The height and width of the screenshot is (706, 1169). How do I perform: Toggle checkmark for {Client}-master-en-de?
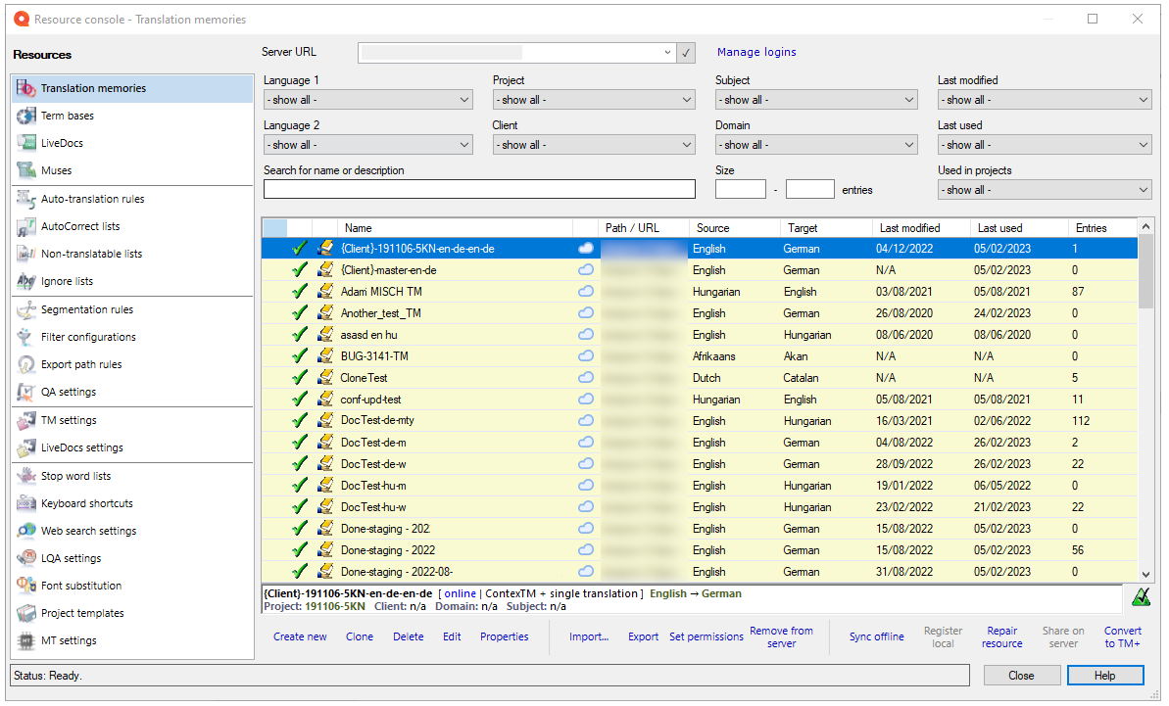click(x=300, y=270)
